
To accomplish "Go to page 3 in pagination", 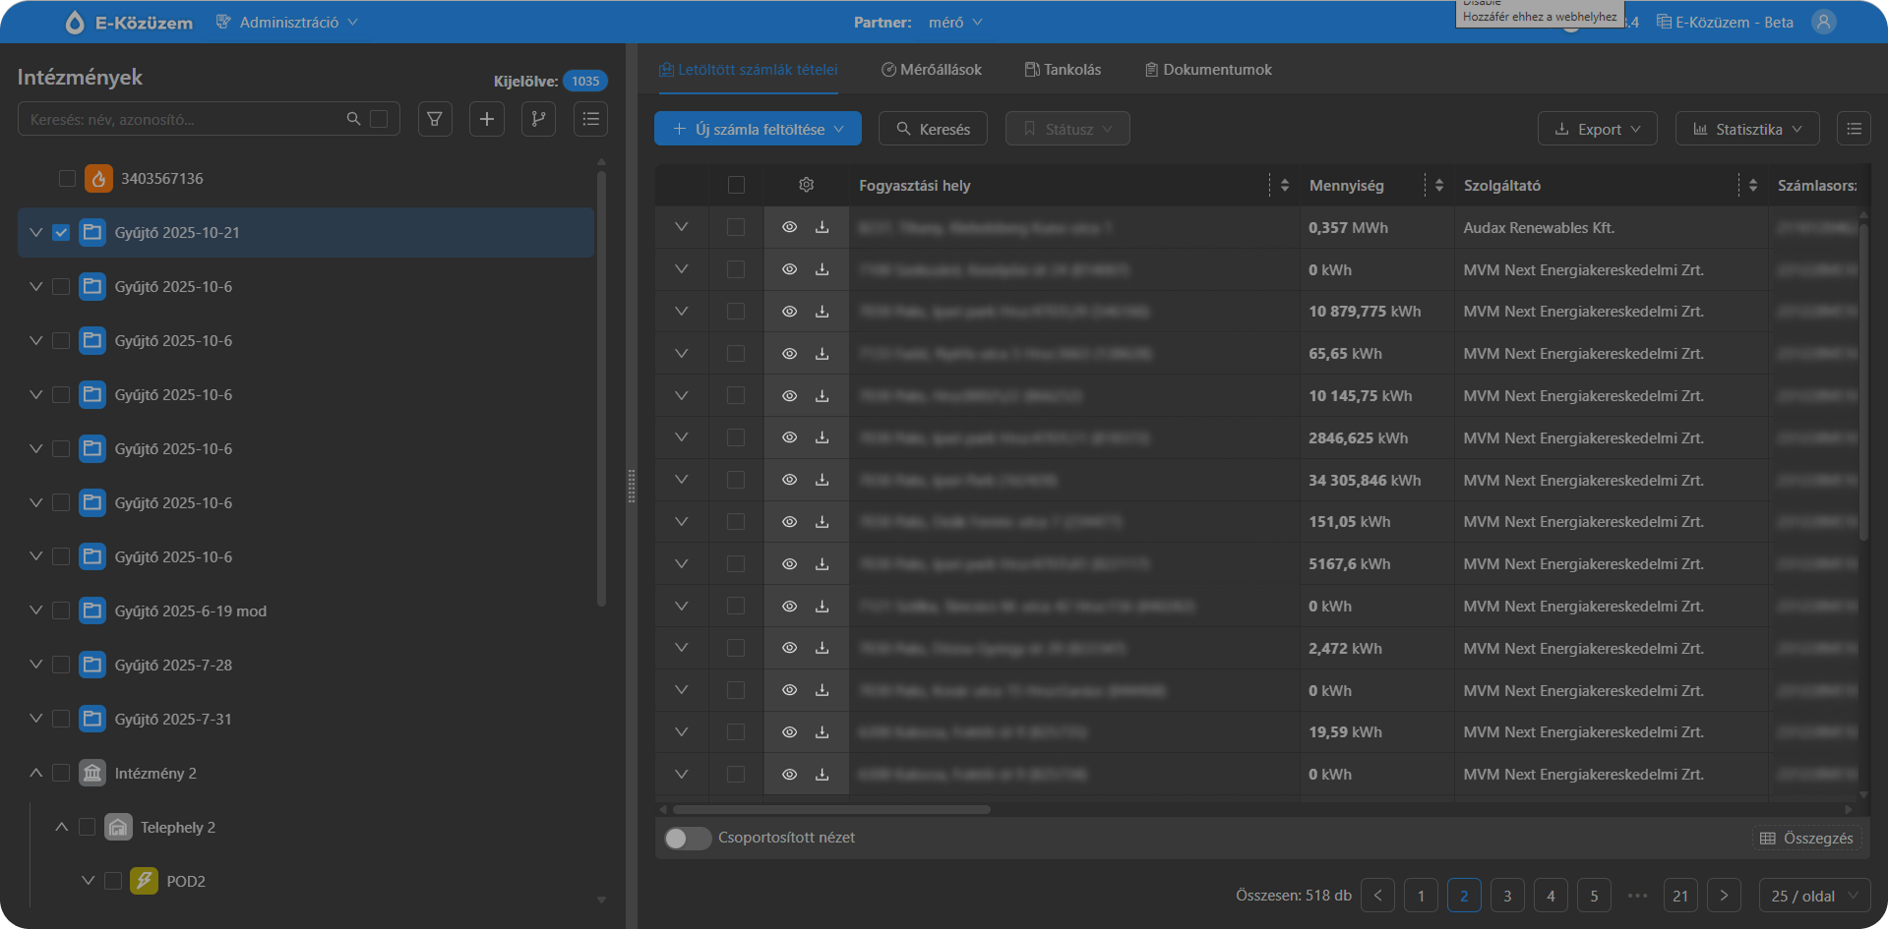I will (x=1507, y=896).
